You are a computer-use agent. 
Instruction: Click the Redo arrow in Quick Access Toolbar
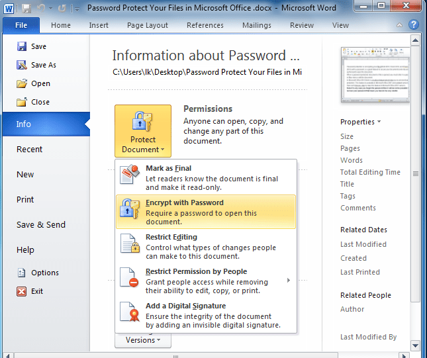[62, 9]
